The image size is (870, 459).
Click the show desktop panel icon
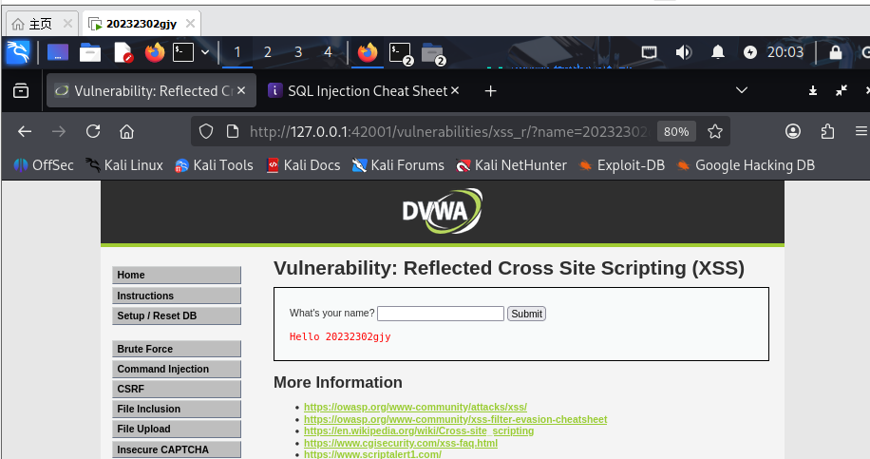pos(58,52)
